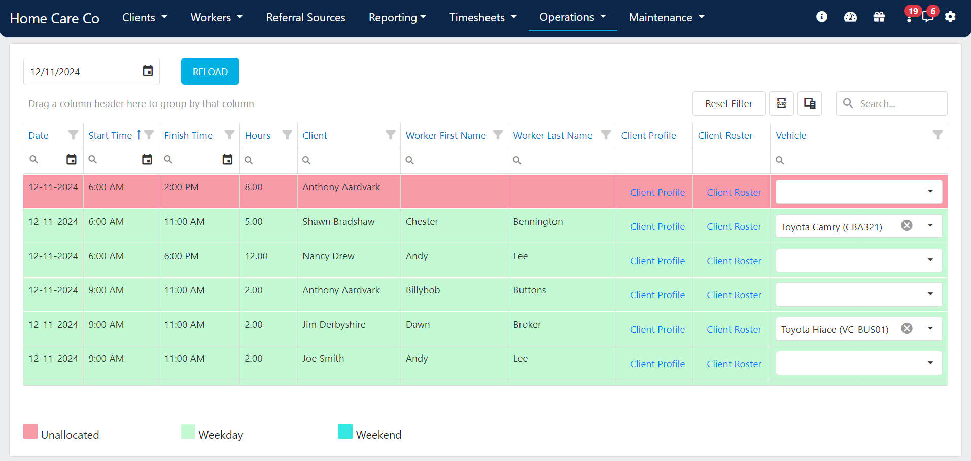
Task: Go to Home Care Co home
Action: tap(55, 18)
